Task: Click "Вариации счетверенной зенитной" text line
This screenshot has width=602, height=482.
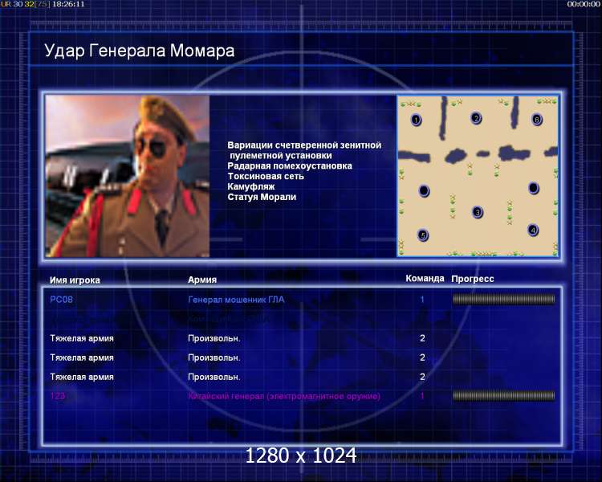Action: pos(304,145)
